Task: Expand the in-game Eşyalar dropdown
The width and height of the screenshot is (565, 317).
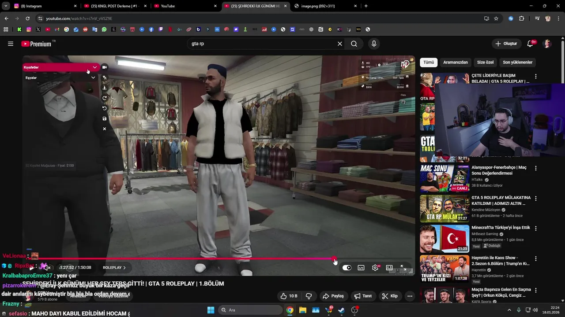Action: [x=61, y=77]
